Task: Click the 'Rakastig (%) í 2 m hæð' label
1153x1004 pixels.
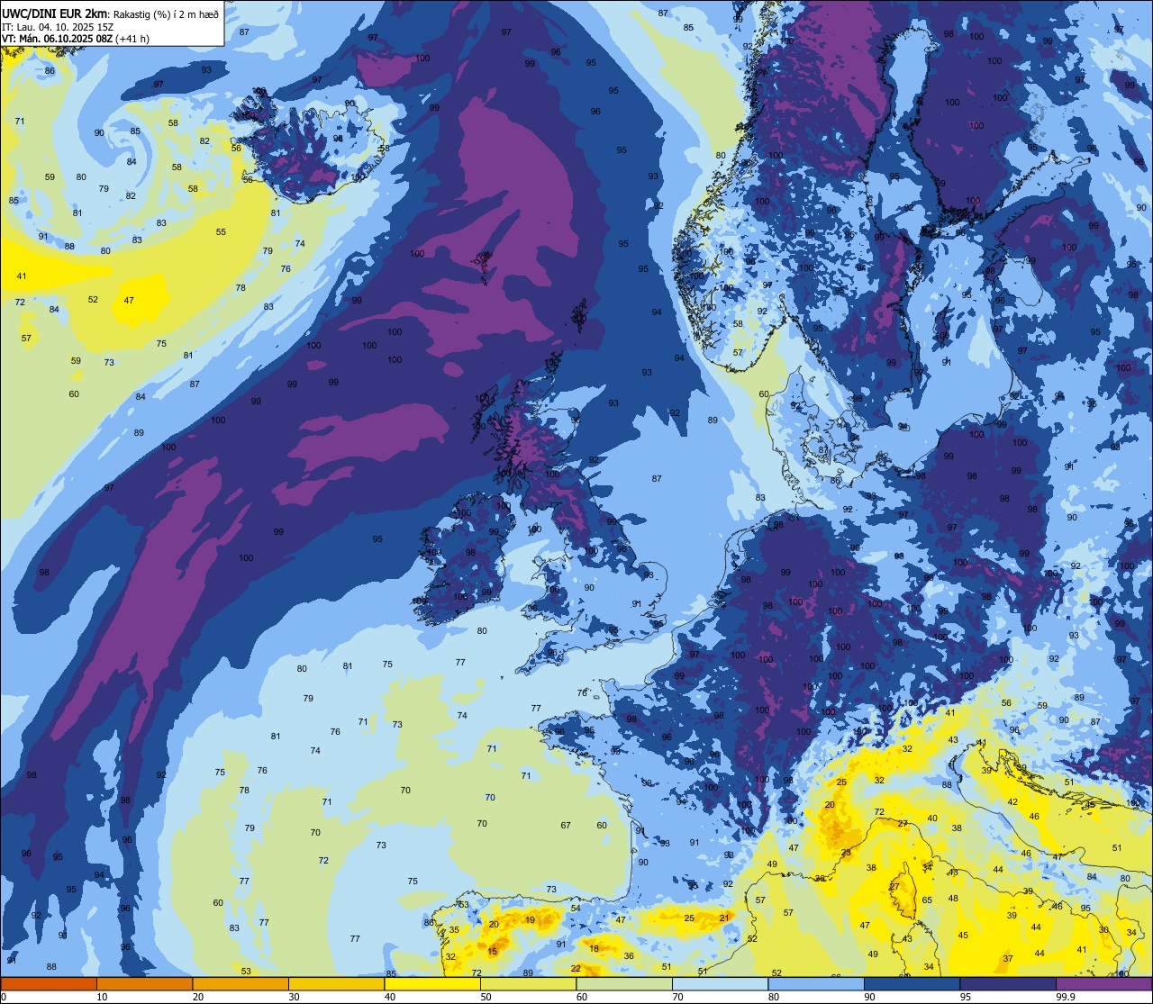Action: pyautogui.click(x=166, y=13)
